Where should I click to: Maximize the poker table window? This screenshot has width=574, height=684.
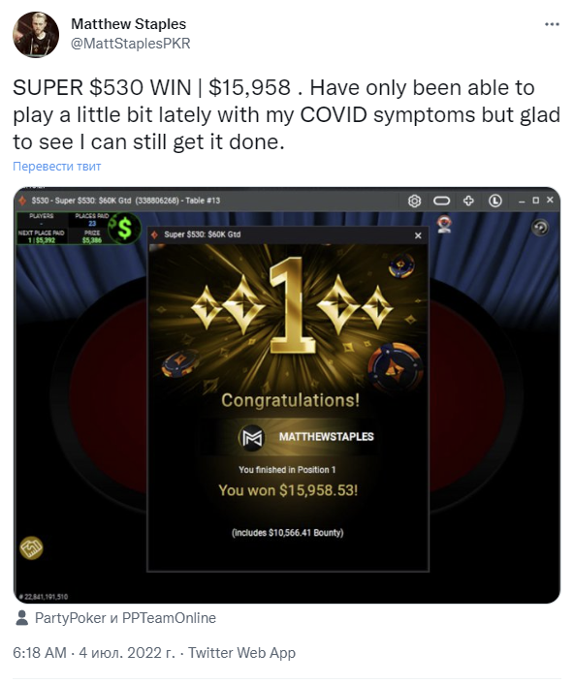pos(535,201)
